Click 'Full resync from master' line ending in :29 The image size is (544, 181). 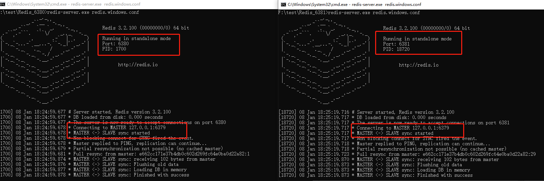(407, 154)
